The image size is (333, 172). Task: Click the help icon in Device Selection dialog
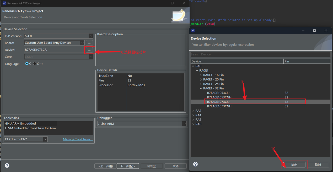click(x=195, y=164)
